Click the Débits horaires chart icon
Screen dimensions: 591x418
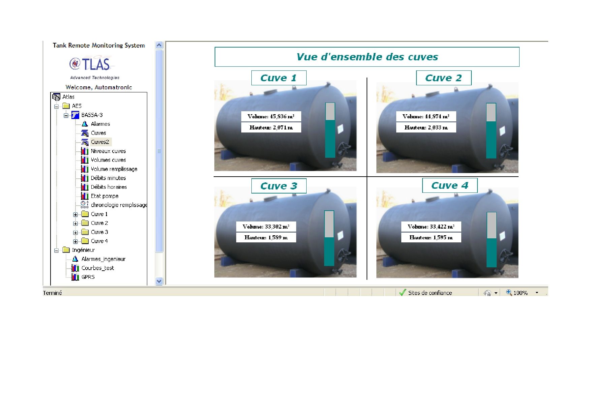pyautogui.click(x=85, y=187)
